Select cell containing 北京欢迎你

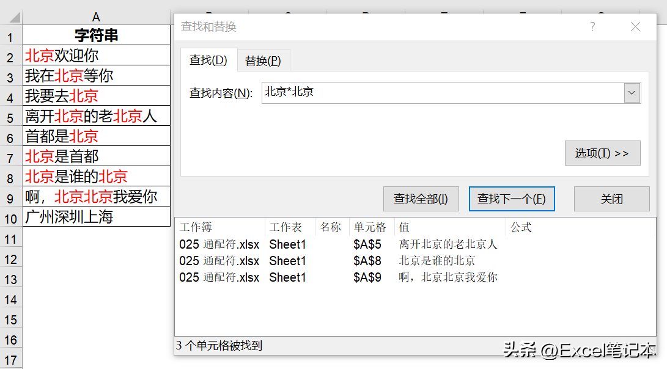[96, 55]
